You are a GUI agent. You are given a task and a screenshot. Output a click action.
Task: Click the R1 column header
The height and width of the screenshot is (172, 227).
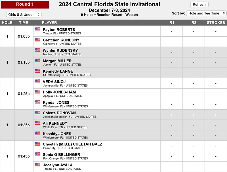pyautogui.click(x=172, y=23)
